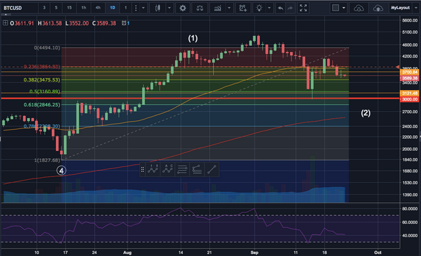Open chart settings gear icon

click(183, 8)
